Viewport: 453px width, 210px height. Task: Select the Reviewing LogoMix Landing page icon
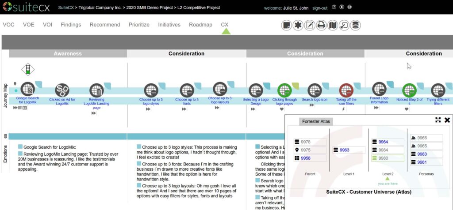[96, 90]
